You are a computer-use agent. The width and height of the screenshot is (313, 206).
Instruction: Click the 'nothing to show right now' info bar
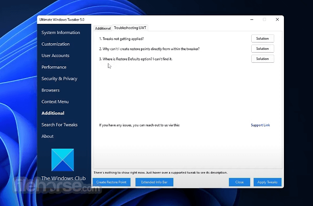[x=160, y=172]
